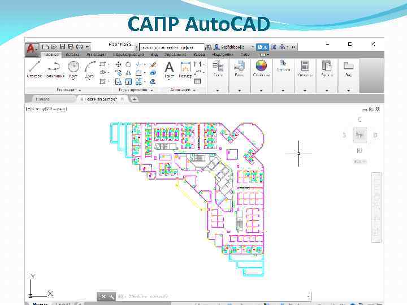Image resolution: width=407 pixels, height=305 pixels.
Task: Select the Scale tool icon
Action: tap(128, 82)
